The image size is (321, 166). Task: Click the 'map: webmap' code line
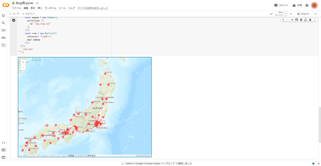click(x=33, y=40)
